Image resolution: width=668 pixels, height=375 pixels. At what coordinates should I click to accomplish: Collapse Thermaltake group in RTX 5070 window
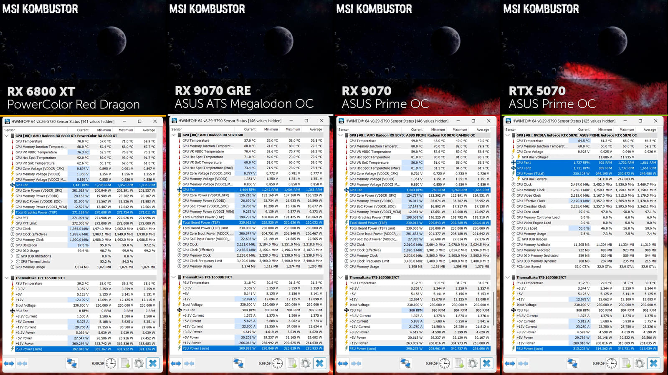pyautogui.click(x=507, y=277)
